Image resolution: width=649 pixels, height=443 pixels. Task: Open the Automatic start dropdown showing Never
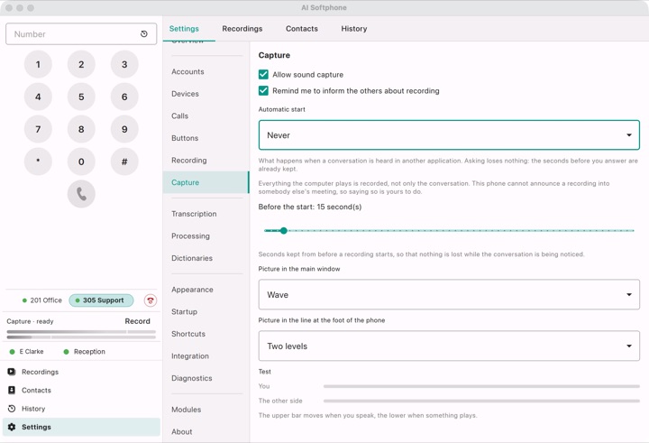click(x=449, y=135)
